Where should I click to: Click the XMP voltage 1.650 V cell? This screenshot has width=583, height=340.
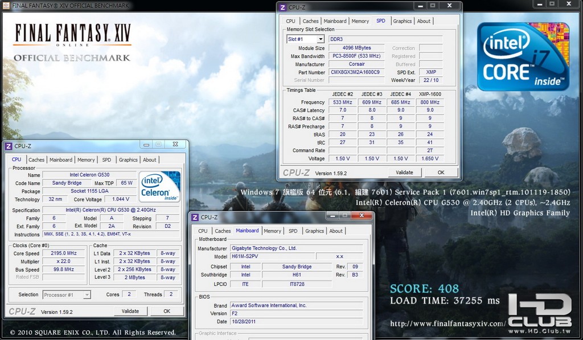(x=430, y=159)
